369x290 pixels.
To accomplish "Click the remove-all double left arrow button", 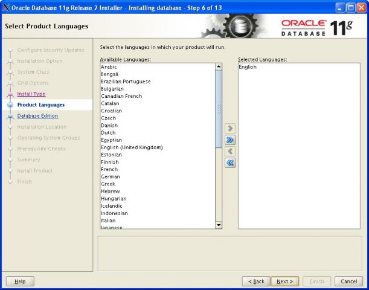I will (230, 163).
